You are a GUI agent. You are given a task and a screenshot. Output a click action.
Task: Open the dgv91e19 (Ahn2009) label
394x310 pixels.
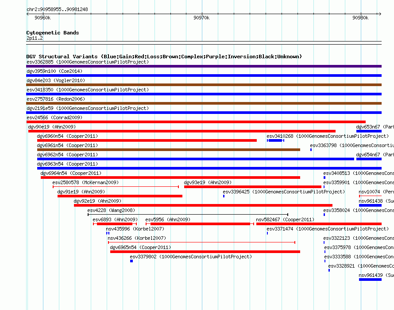click(81, 192)
